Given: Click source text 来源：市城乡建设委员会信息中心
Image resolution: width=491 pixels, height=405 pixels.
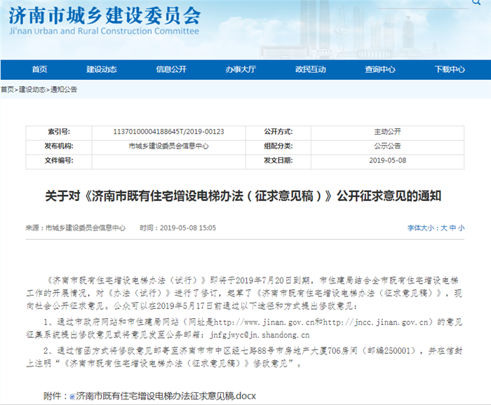Looking at the screenshot, I should pos(76,228).
